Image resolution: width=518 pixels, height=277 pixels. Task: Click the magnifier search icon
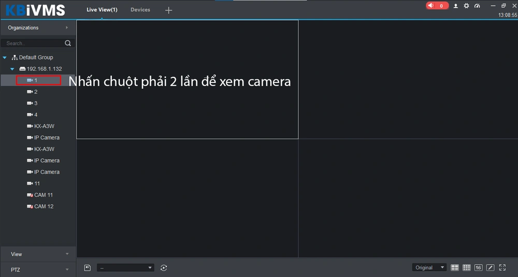pos(68,43)
